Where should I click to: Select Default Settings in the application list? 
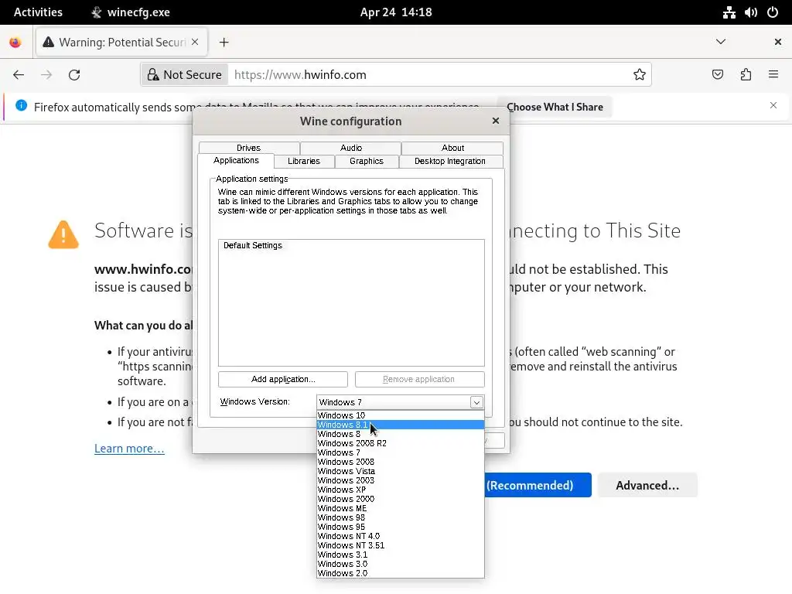tap(253, 245)
